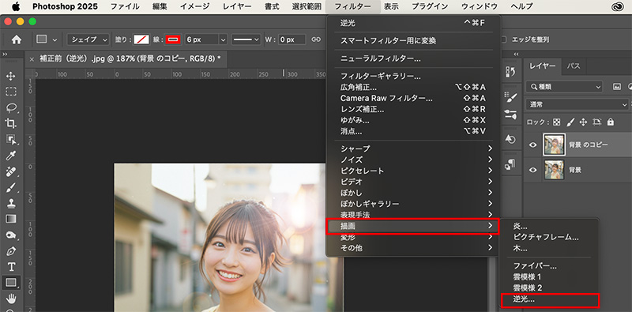632x312 pixels.
Task: Expand the シャープ submenu
Action: [x=413, y=148]
